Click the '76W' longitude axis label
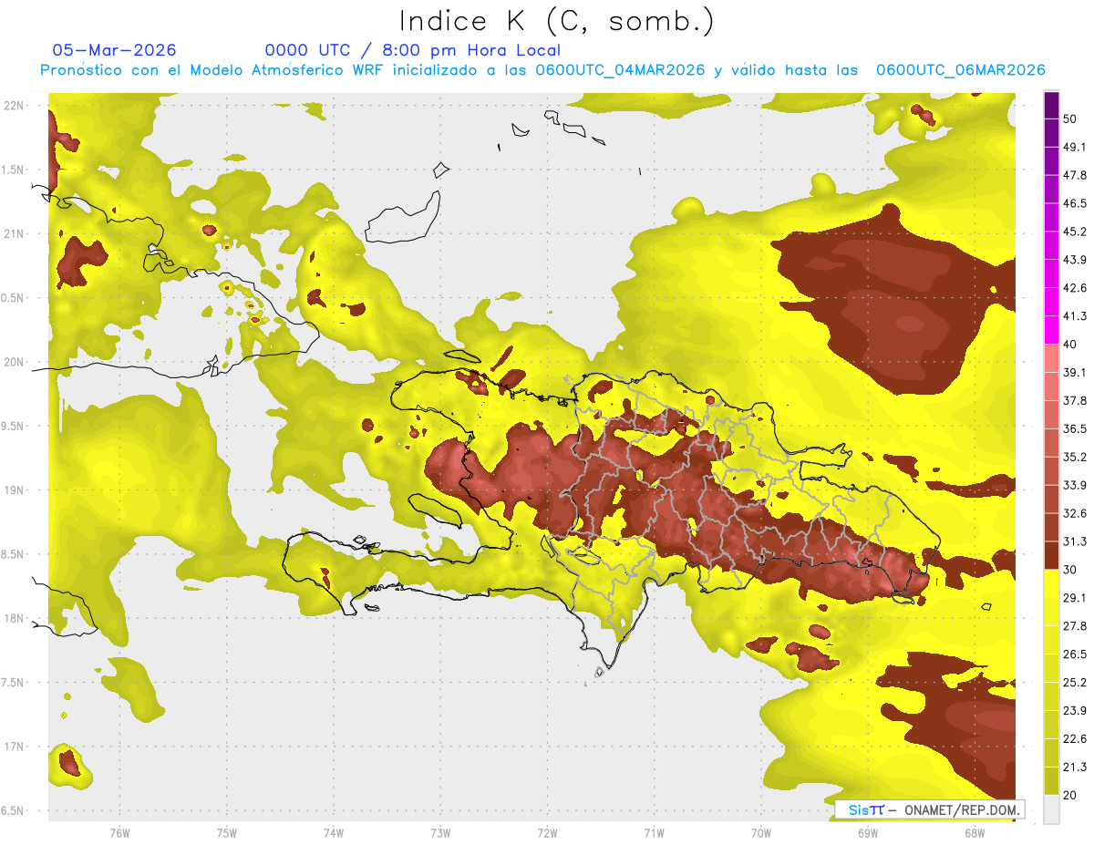 coord(119,831)
